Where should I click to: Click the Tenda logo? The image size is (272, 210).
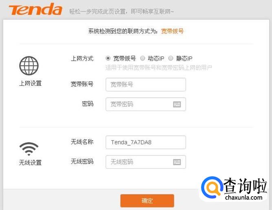pyautogui.click(x=35, y=9)
